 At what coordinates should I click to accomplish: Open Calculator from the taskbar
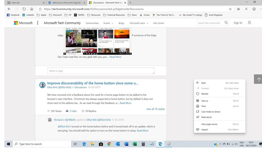coord(143,144)
